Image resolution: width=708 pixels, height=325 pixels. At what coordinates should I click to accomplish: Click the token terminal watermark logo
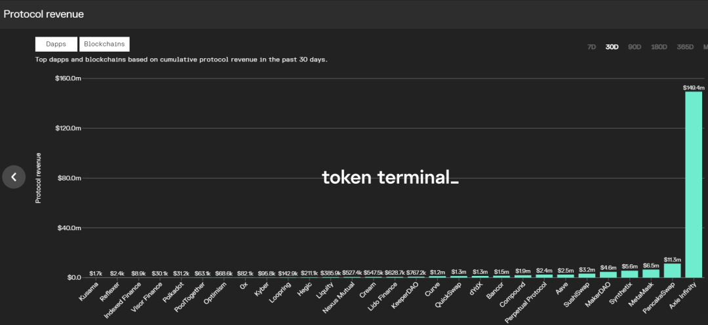(x=390, y=177)
